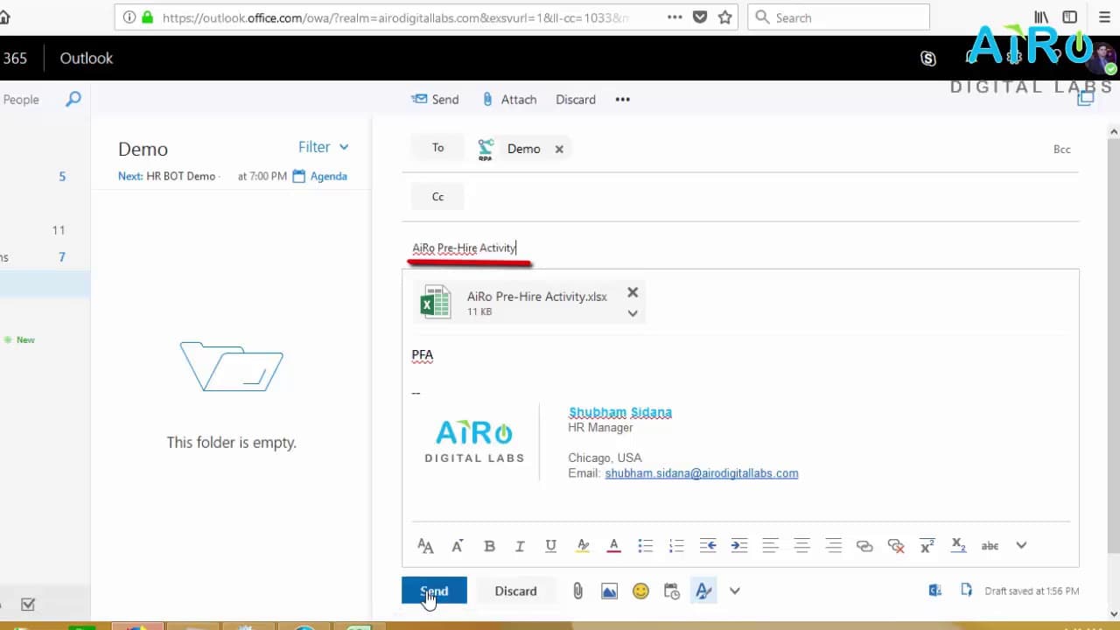Open the font color tool
The height and width of the screenshot is (630, 1120).
click(x=614, y=546)
